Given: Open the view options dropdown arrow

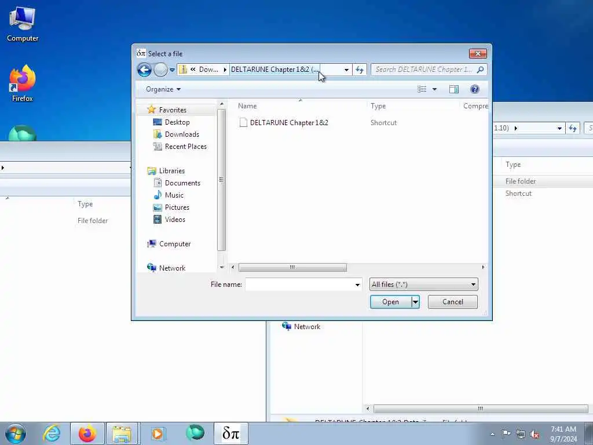Looking at the screenshot, I should (434, 89).
